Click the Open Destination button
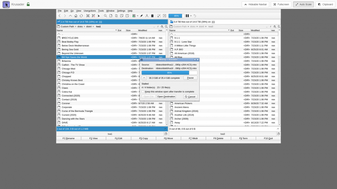Viewport: 337px width, 189px height. tap(166, 97)
